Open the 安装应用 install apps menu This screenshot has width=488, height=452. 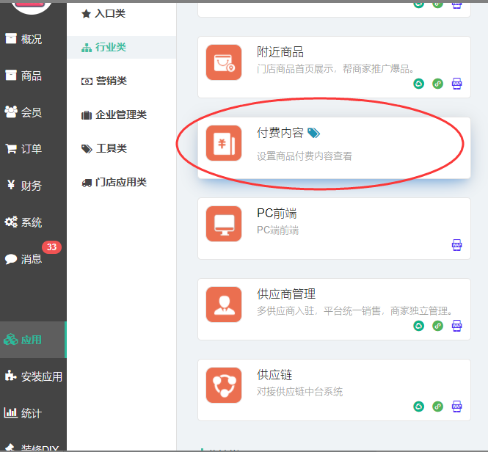[x=33, y=376]
